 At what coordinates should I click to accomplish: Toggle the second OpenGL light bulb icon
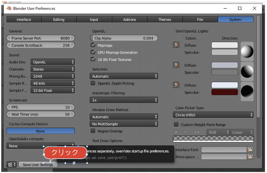pyautogui.click(x=176, y=65)
